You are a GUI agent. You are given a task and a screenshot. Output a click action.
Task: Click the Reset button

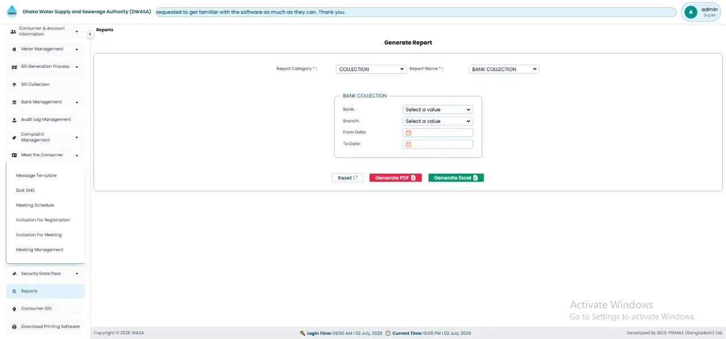pos(347,178)
